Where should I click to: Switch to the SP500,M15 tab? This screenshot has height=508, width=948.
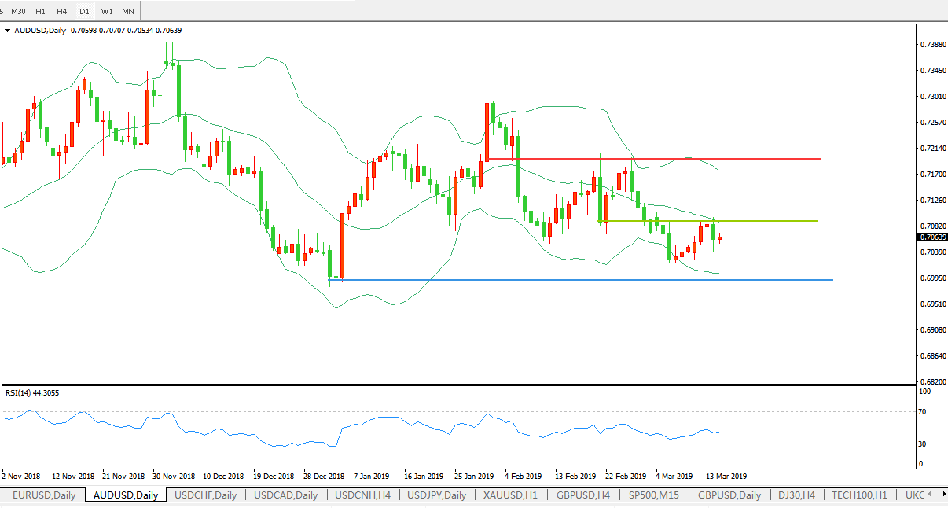coord(653,495)
